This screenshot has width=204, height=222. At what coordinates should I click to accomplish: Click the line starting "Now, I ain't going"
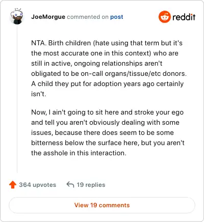click(107, 113)
